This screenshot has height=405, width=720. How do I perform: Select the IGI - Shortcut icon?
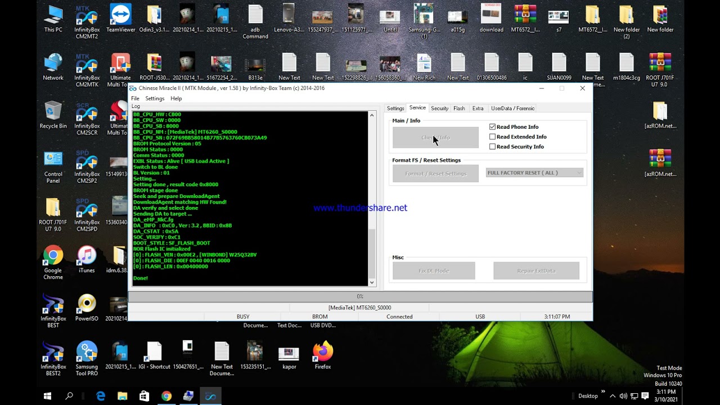click(x=154, y=356)
